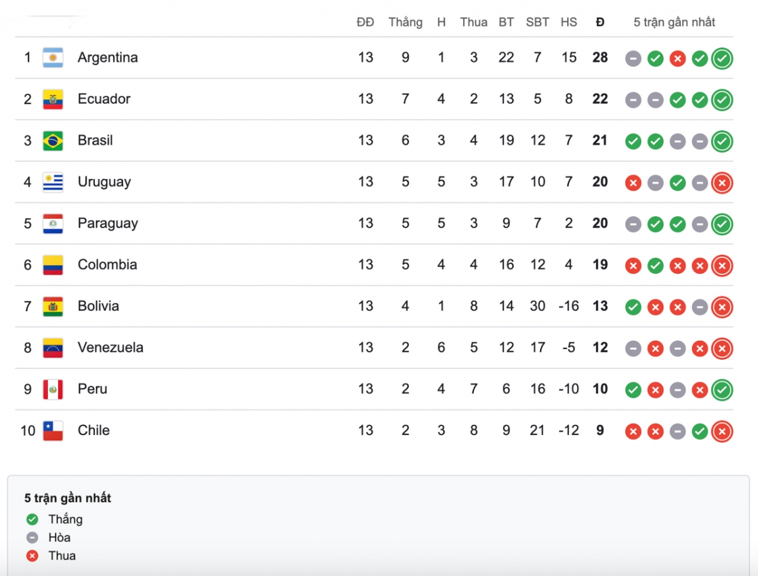Click the Brasil flag icon
758x576 pixels.
[53, 140]
